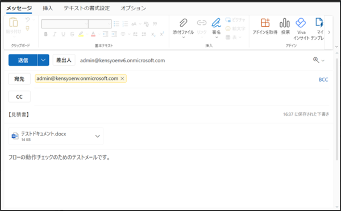Apply the red font color
This screenshot has width=341, height=211.
93,34
